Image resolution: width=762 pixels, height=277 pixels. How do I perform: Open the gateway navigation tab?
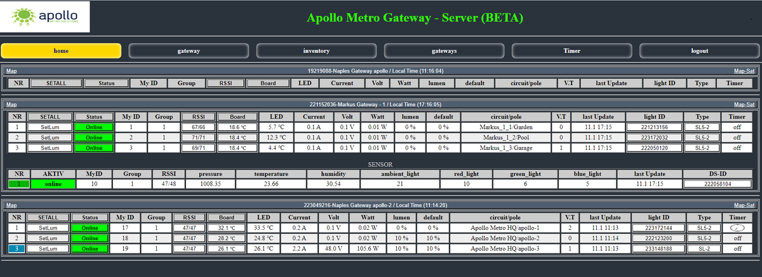click(189, 51)
